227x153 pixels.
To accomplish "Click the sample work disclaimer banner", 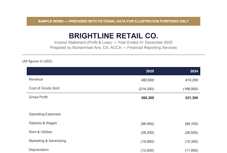I will click(x=113, y=21).
